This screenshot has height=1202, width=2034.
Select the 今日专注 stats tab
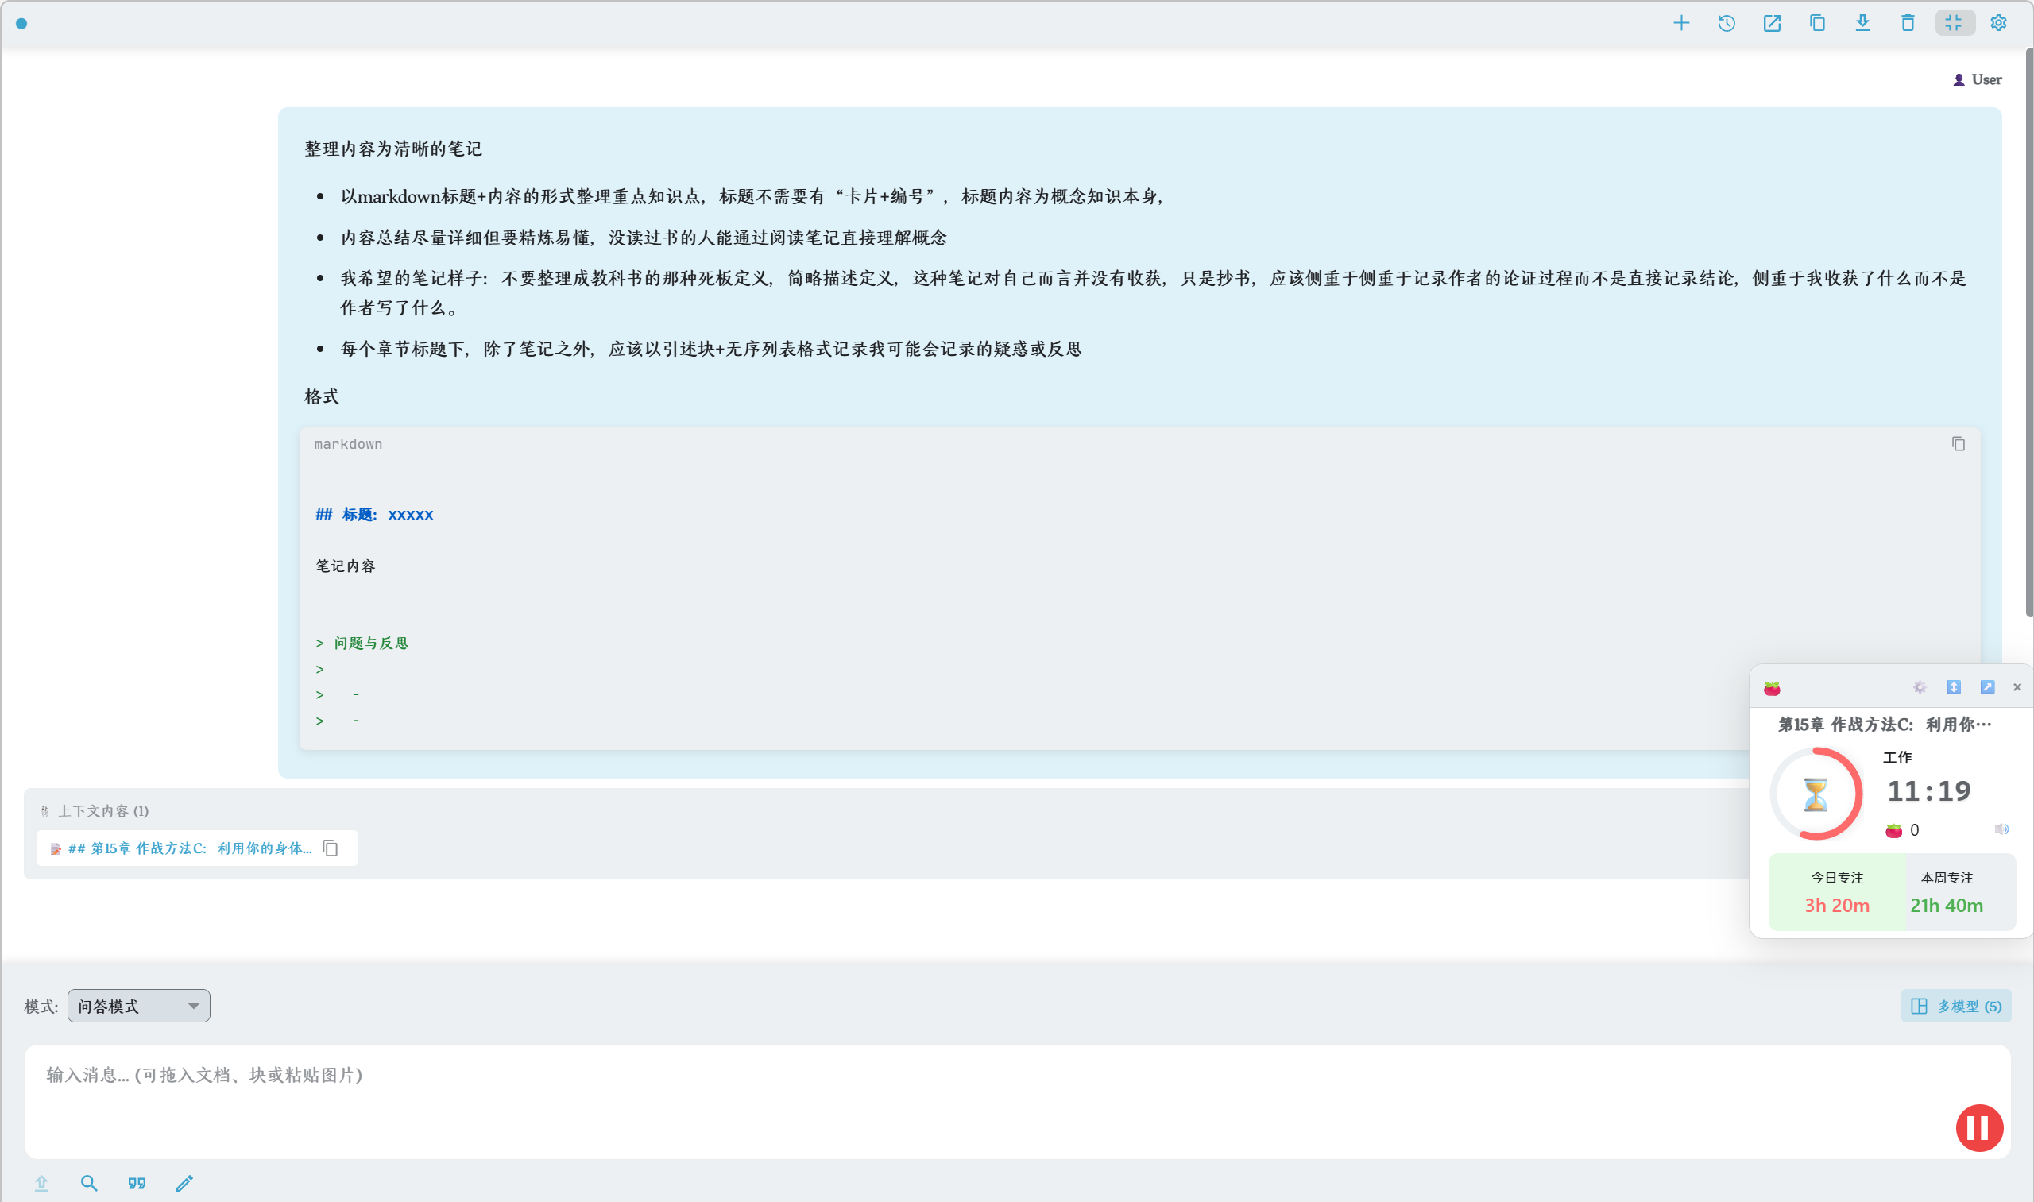[1836, 891]
